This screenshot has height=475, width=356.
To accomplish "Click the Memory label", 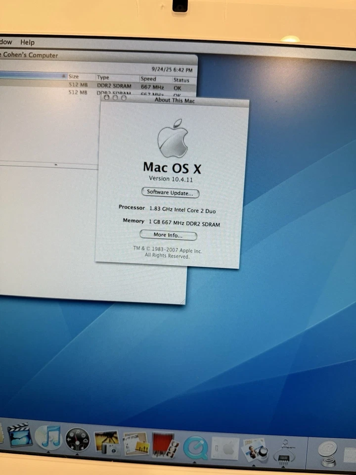I will click(133, 221).
